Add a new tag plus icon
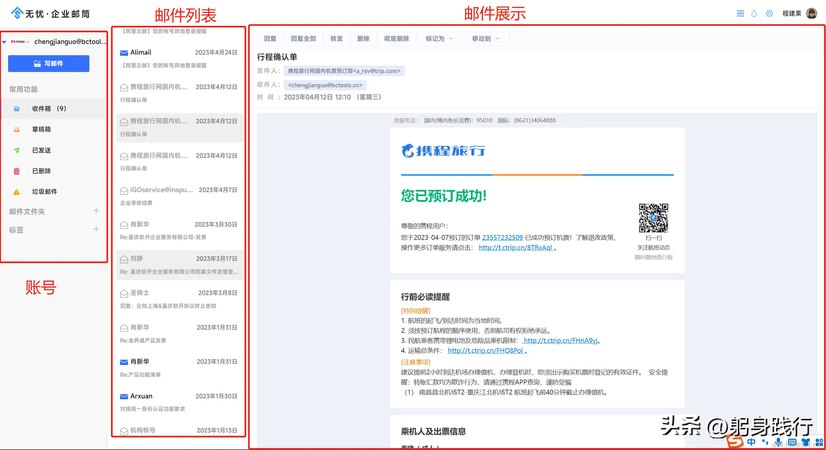Image resolution: width=826 pixels, height=450 pixels. (x=96, y=229)
